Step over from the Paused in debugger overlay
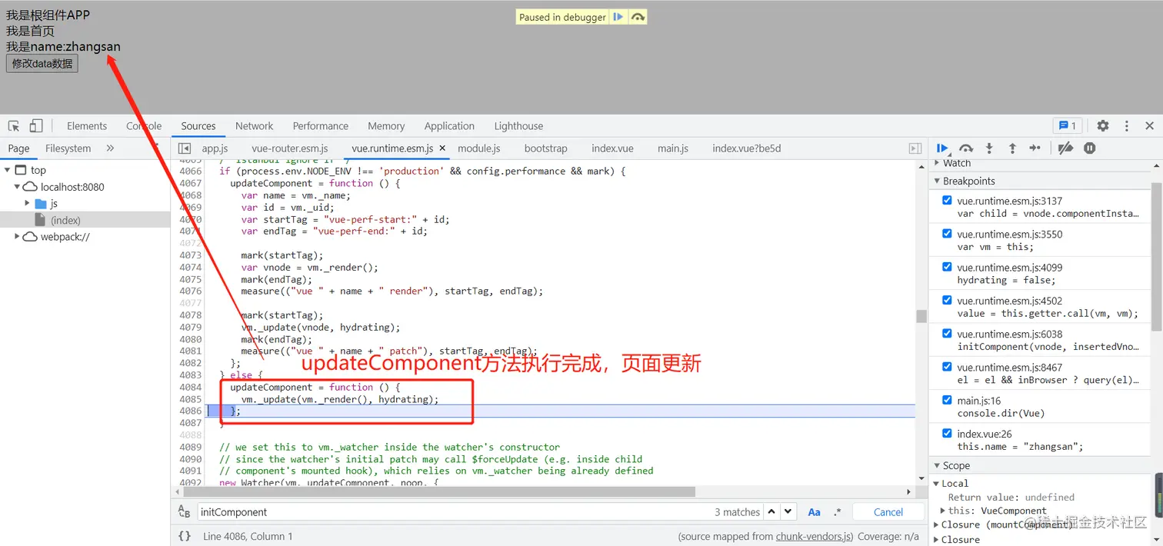1163x546 pixels. pyautogui.click(x=638, y=17)
